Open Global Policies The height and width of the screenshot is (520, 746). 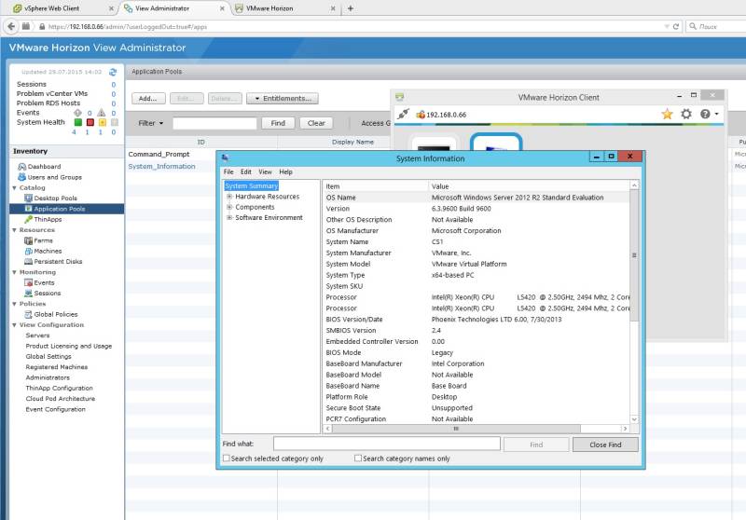(x=56, y=314)
